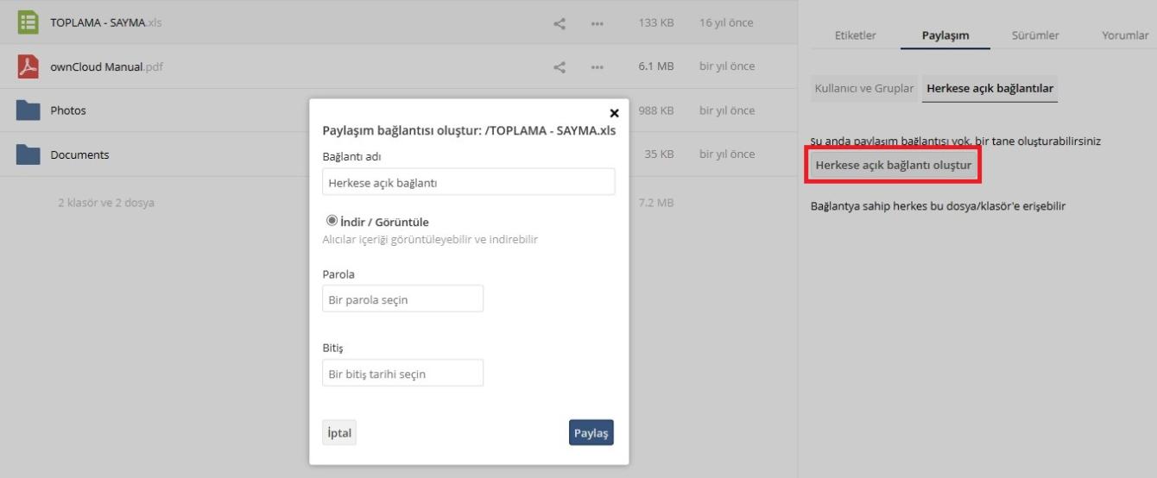Click the Photos folder icon
The image size is (1157, 478).
28,110
